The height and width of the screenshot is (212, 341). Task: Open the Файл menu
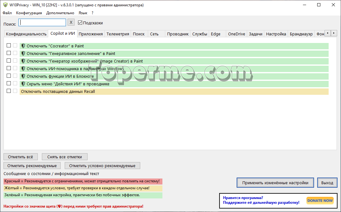(x=7, y=13)
